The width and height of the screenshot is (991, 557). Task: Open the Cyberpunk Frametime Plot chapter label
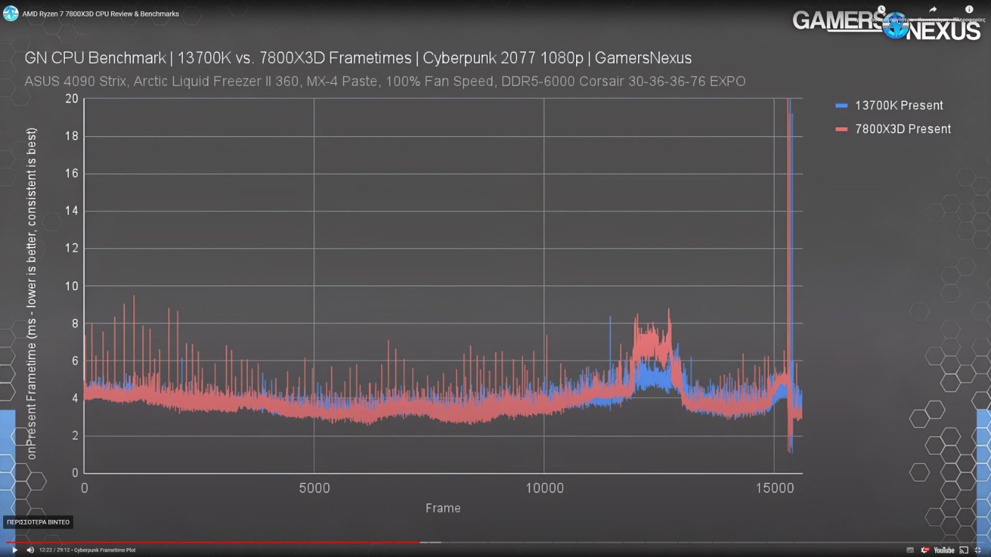point(105,550)
